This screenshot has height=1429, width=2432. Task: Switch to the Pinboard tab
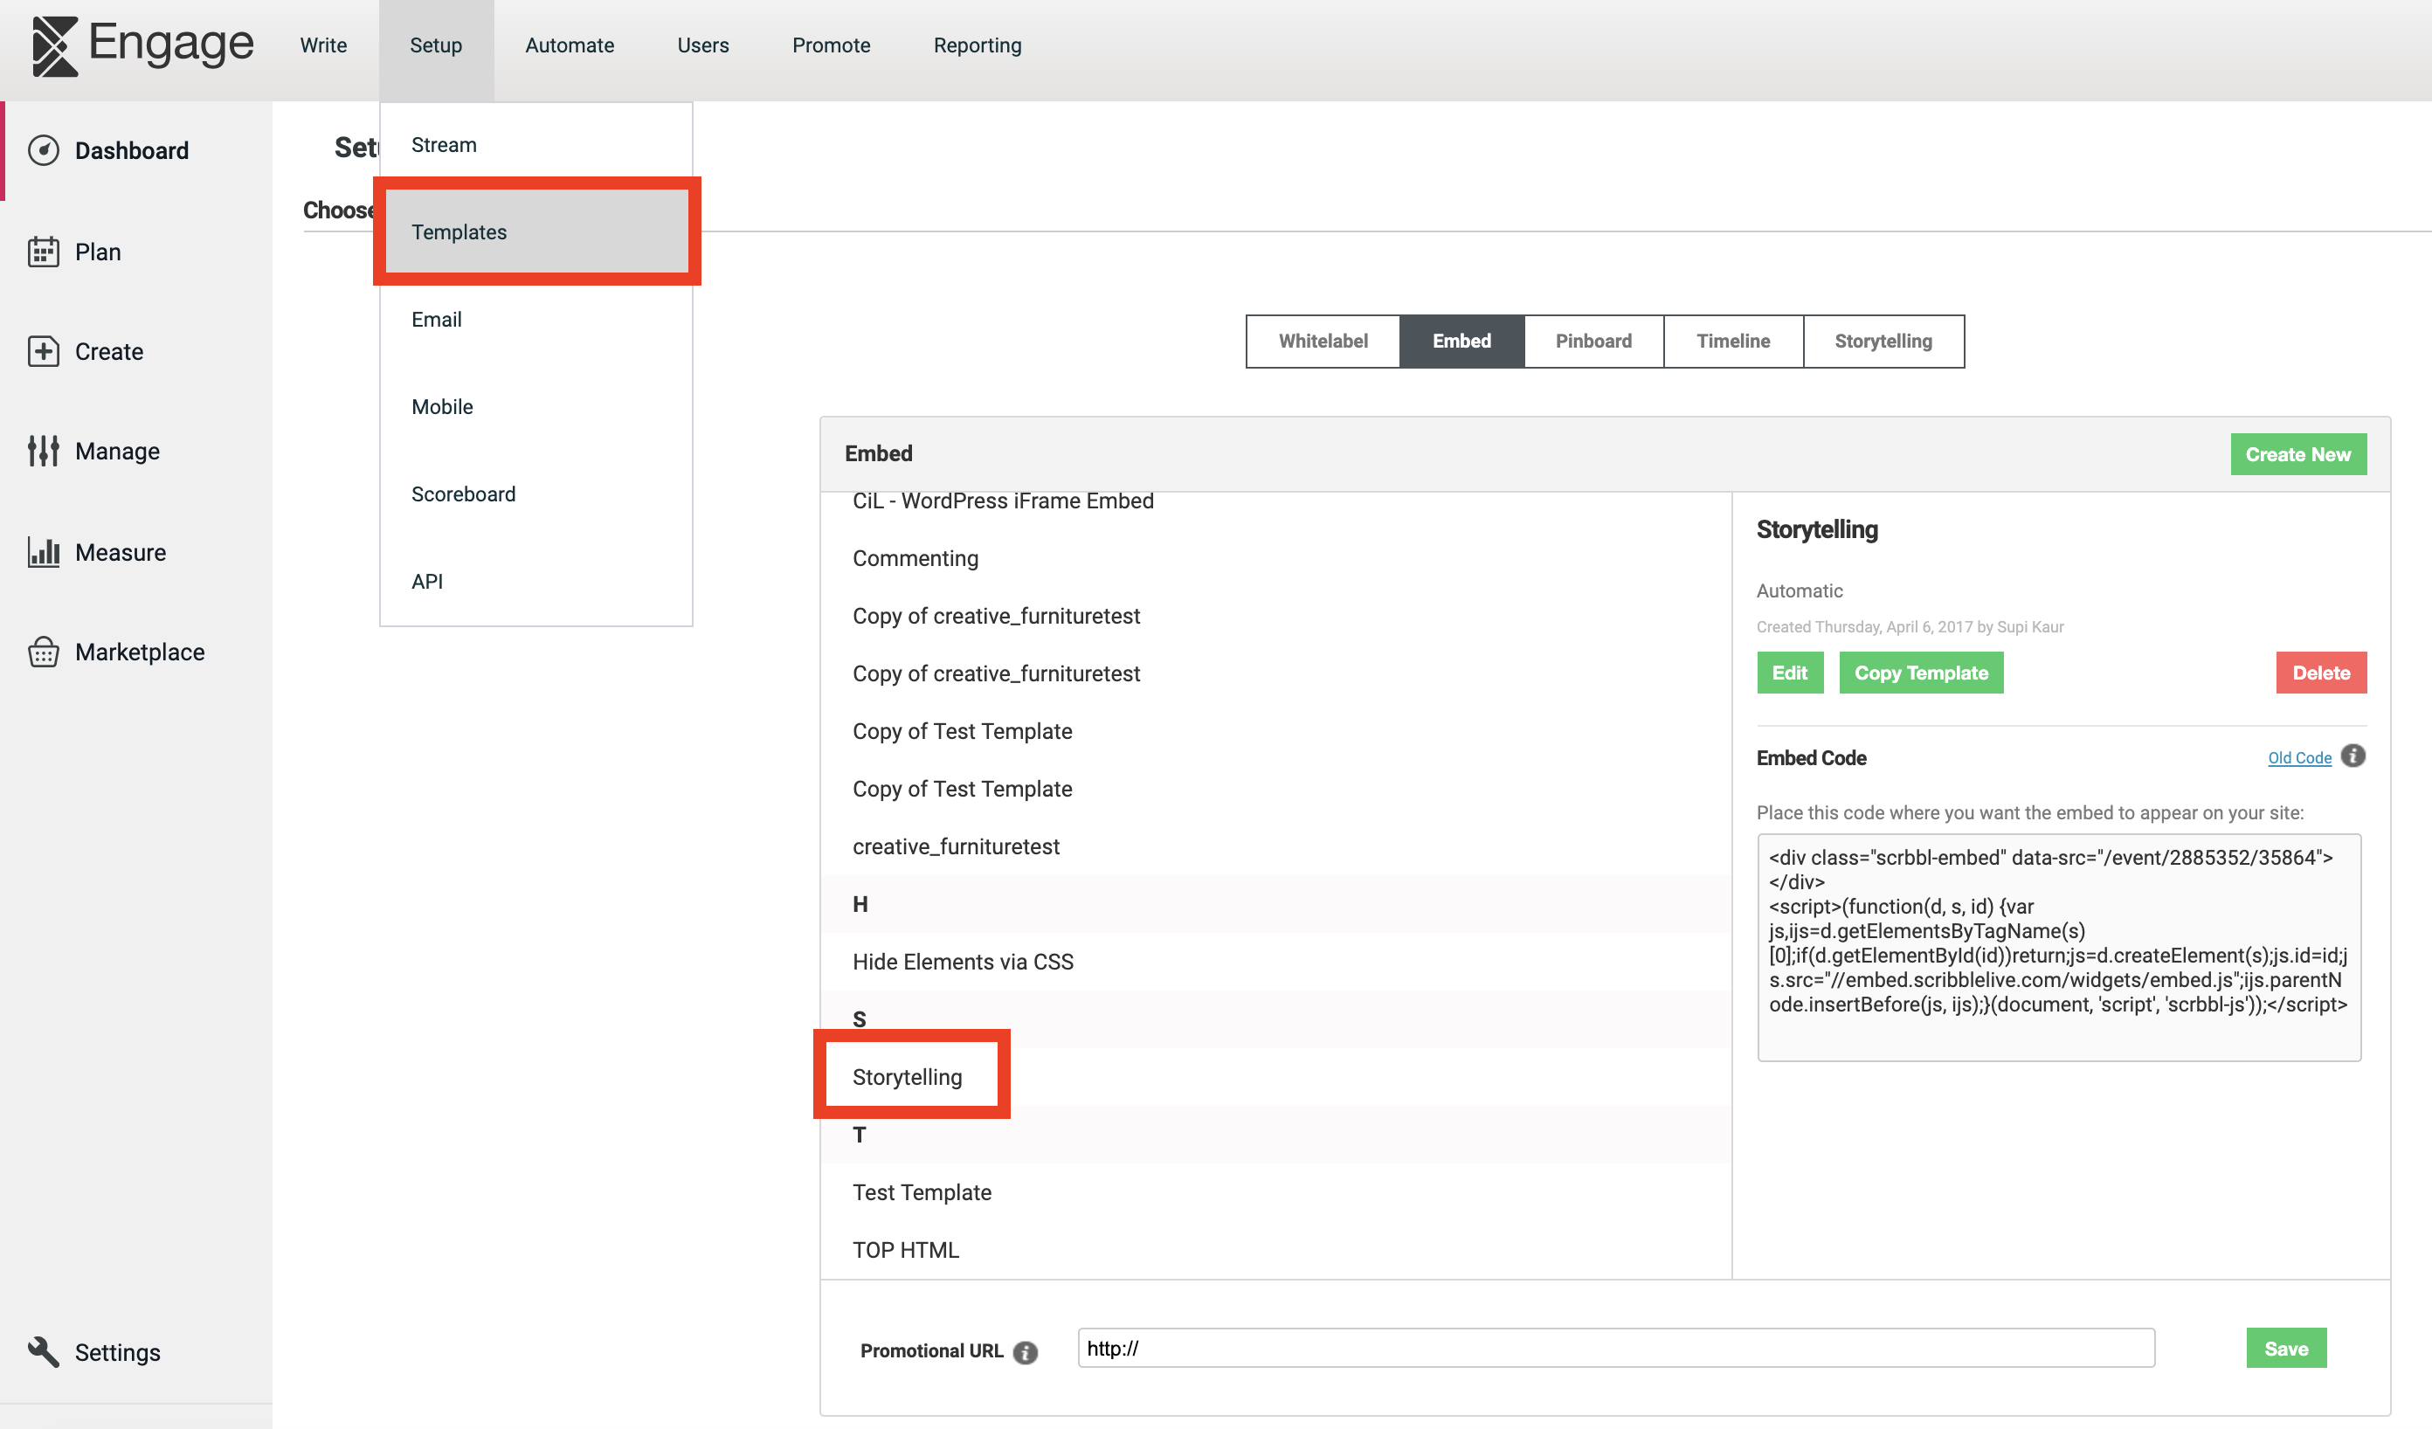pos(1593,341)
